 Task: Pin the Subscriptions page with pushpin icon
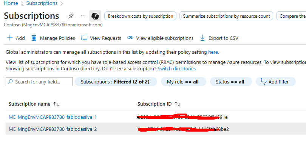coord(71,16)
